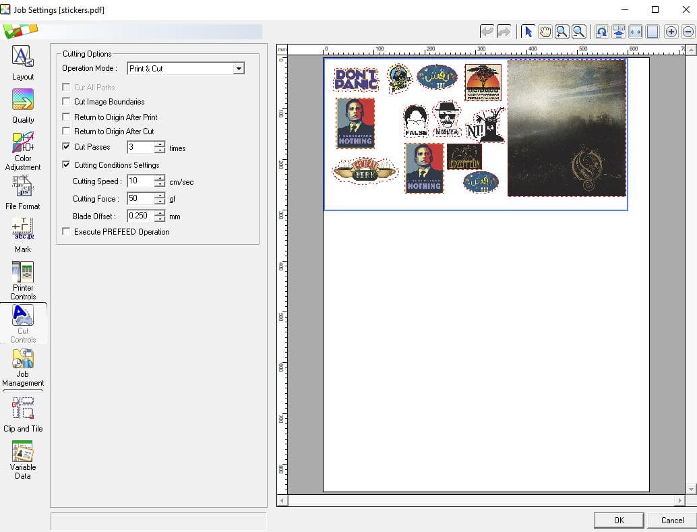The width and height of the screenshot is (697, 532).
Task: Click preview horizontal scrollbar right arrow
Action: point(679,500)
